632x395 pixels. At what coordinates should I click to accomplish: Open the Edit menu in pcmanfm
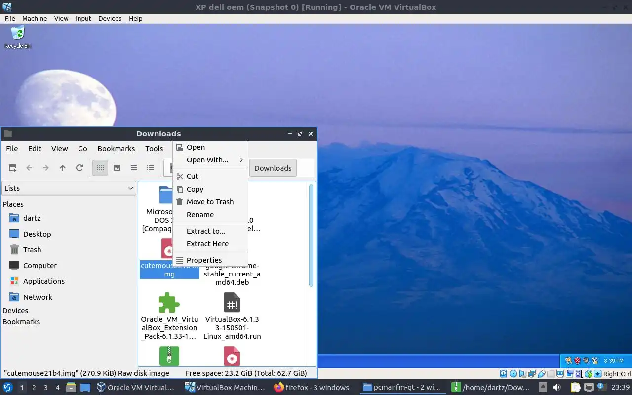[x=35, y=149]
